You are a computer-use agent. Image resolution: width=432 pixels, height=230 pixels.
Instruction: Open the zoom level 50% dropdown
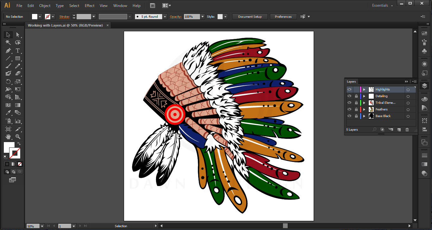pos(42,226)
